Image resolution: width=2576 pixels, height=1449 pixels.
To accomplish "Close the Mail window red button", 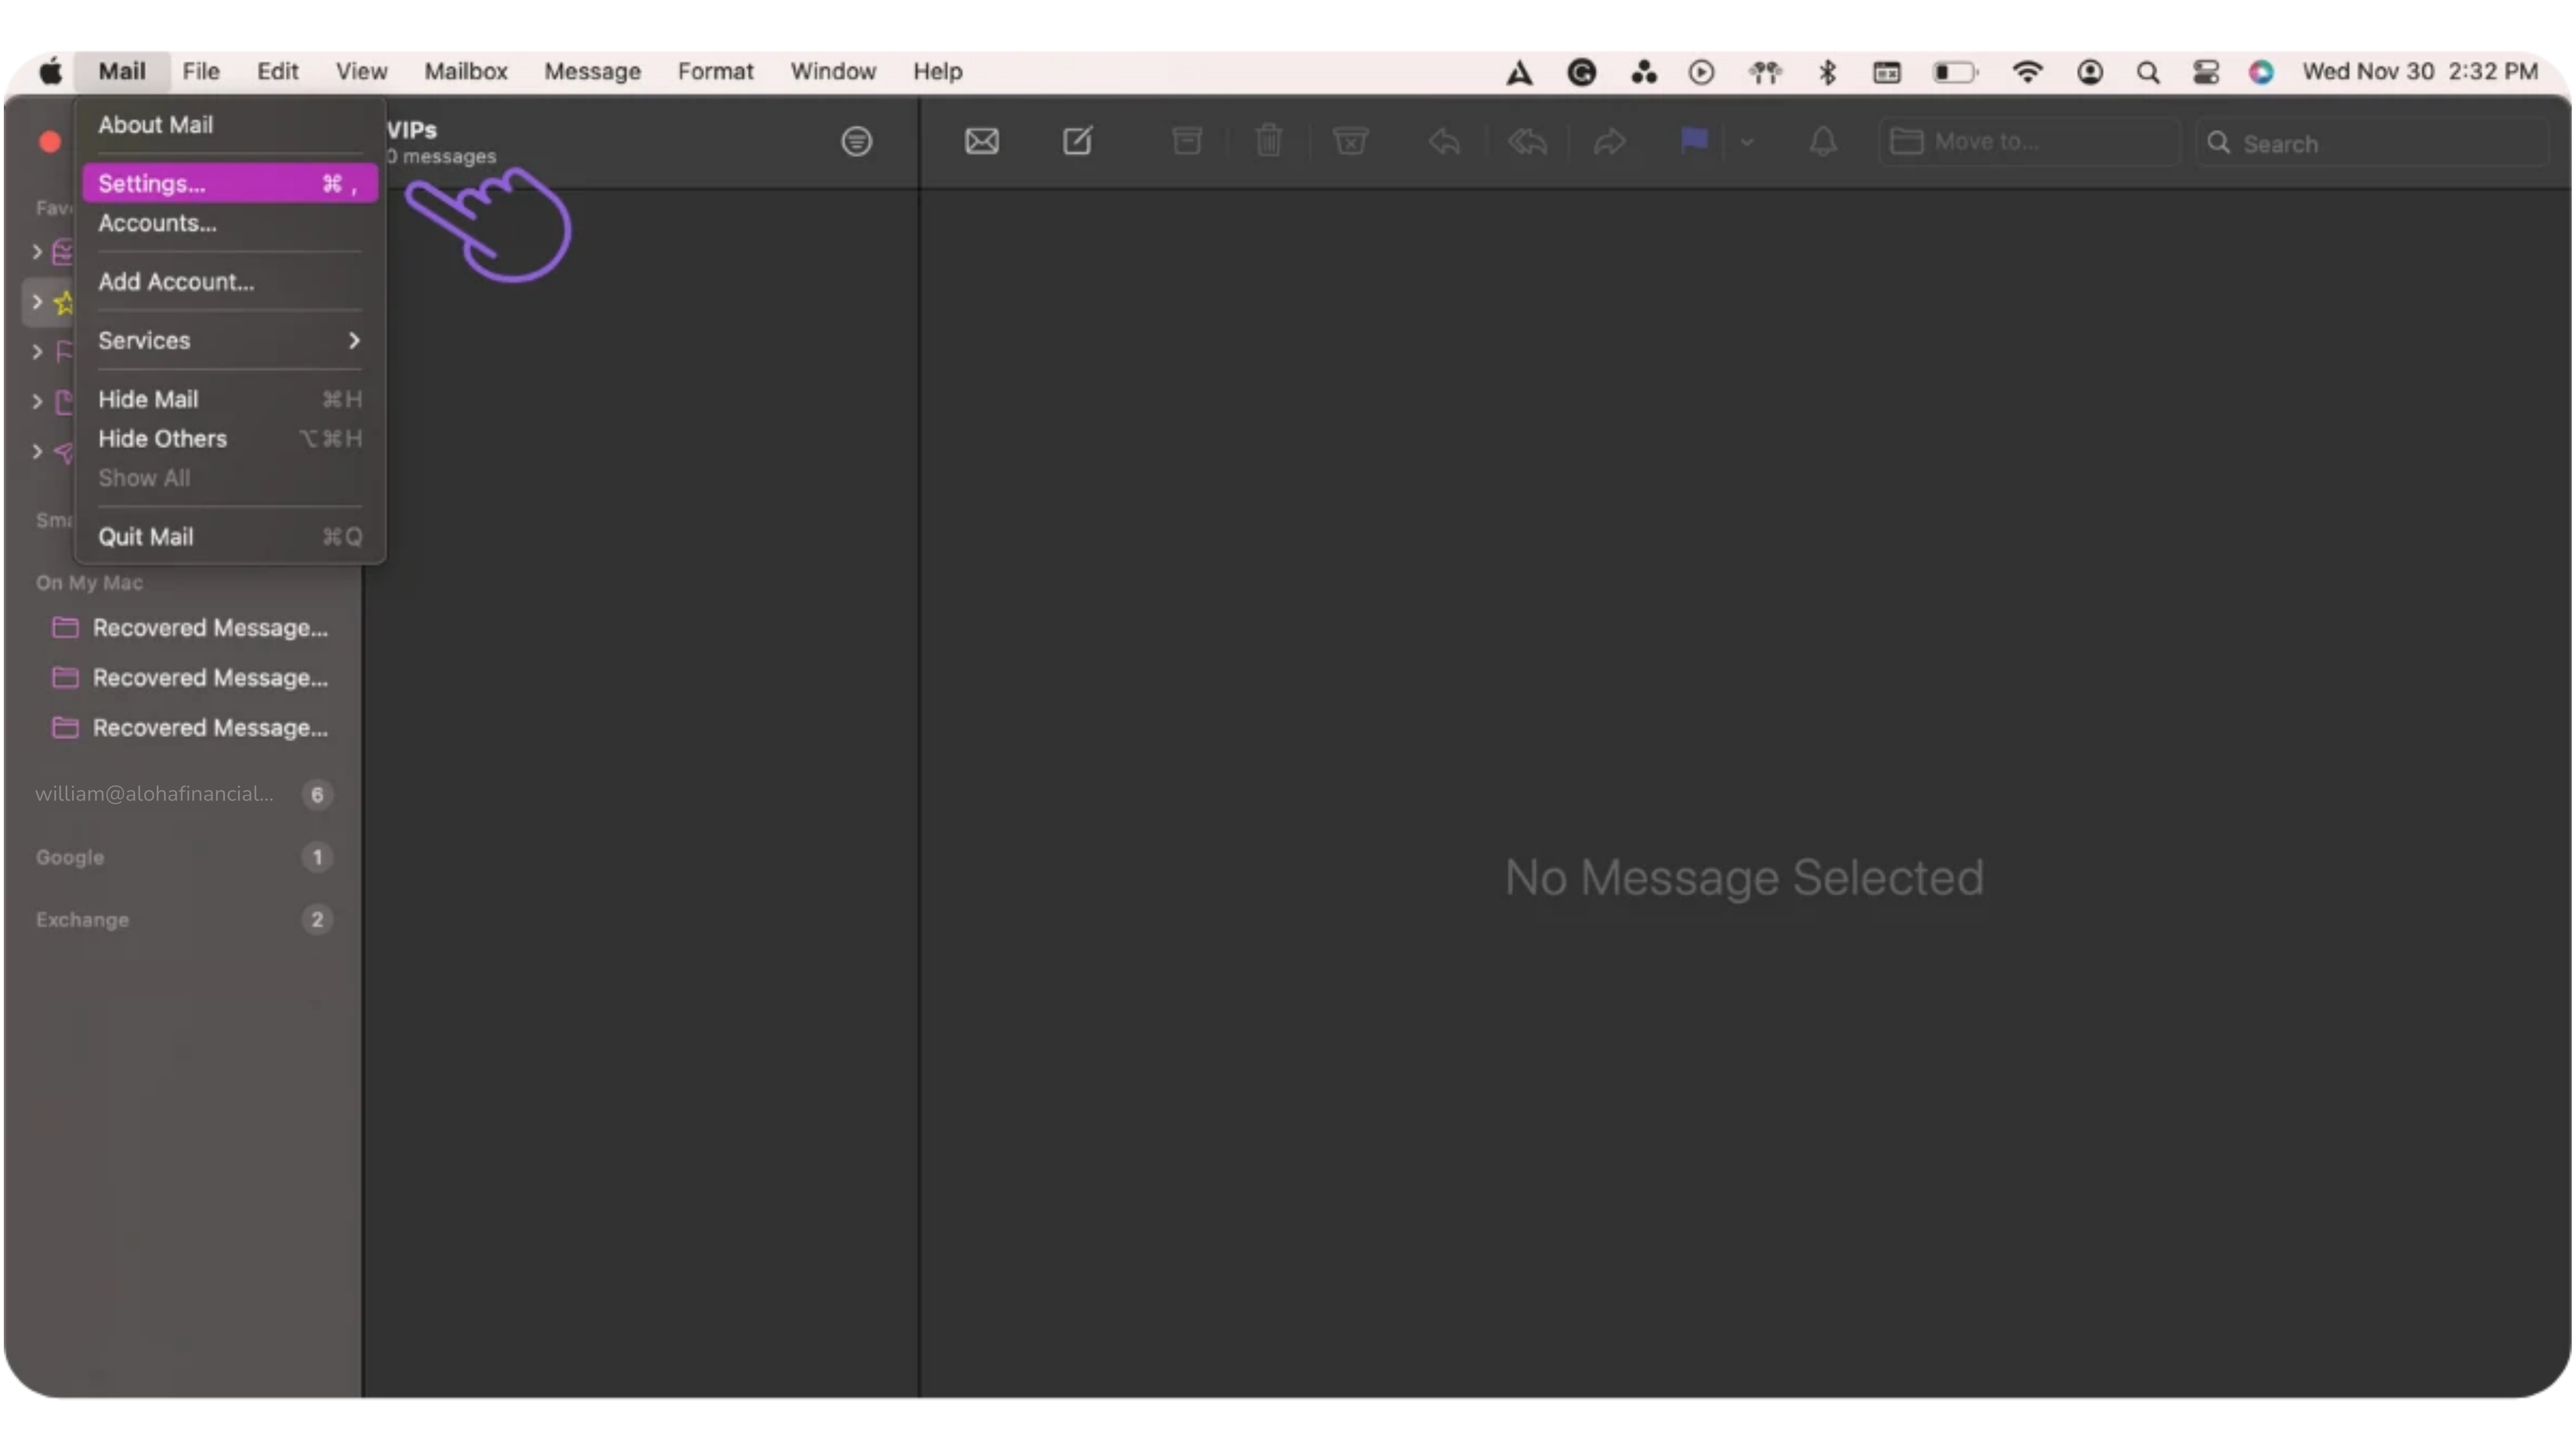I will click(x=49, y=142).
